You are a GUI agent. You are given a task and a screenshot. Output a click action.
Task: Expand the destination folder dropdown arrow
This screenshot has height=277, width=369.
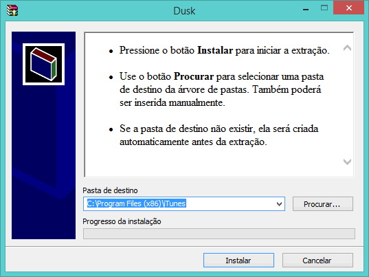point(279,204)
